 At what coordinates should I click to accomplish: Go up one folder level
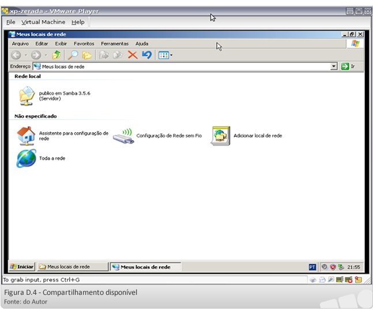click(56, 55)
